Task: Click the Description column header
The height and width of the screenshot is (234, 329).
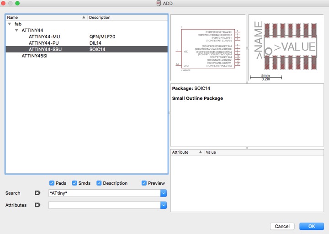Action: [x=127, y=17]
